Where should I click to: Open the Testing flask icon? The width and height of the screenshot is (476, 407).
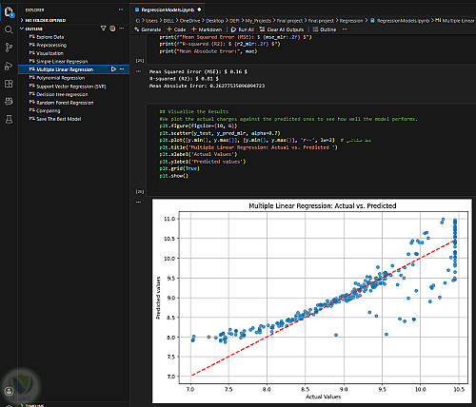(x=9, y=120)
